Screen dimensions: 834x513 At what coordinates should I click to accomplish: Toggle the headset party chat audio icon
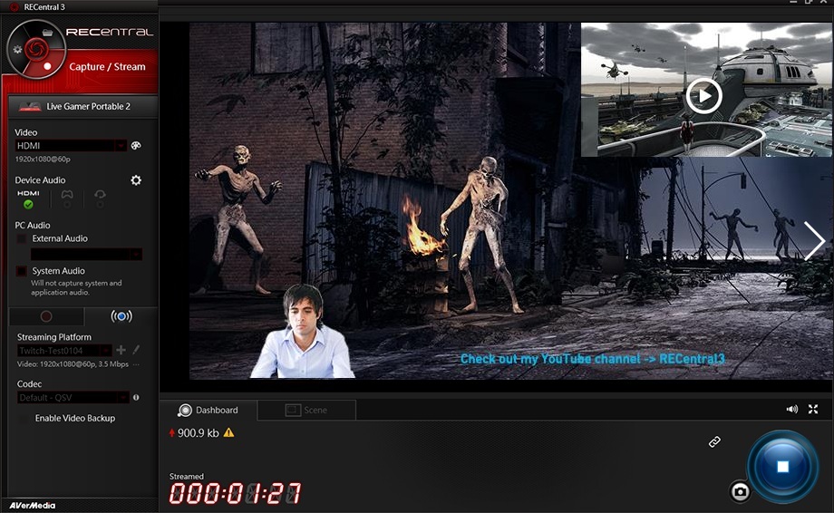pyautogui.click(x=100, y=195)
